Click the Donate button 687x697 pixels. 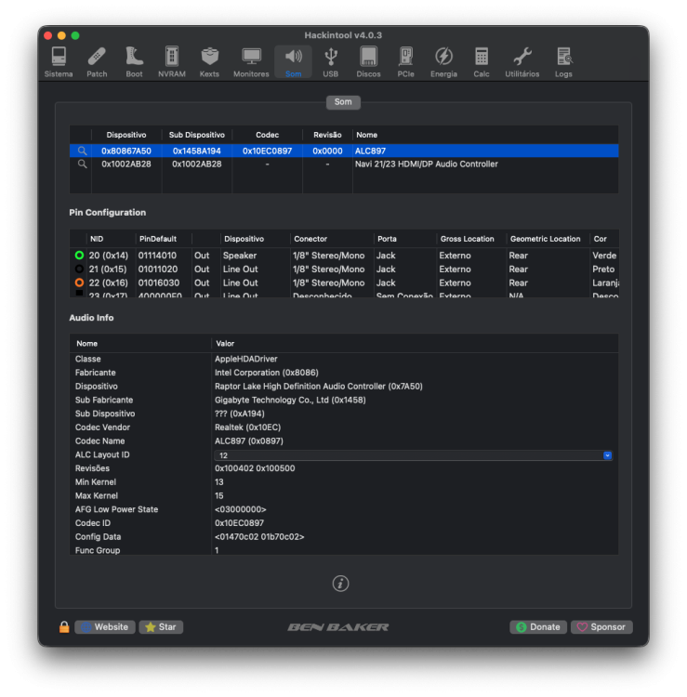538,626
